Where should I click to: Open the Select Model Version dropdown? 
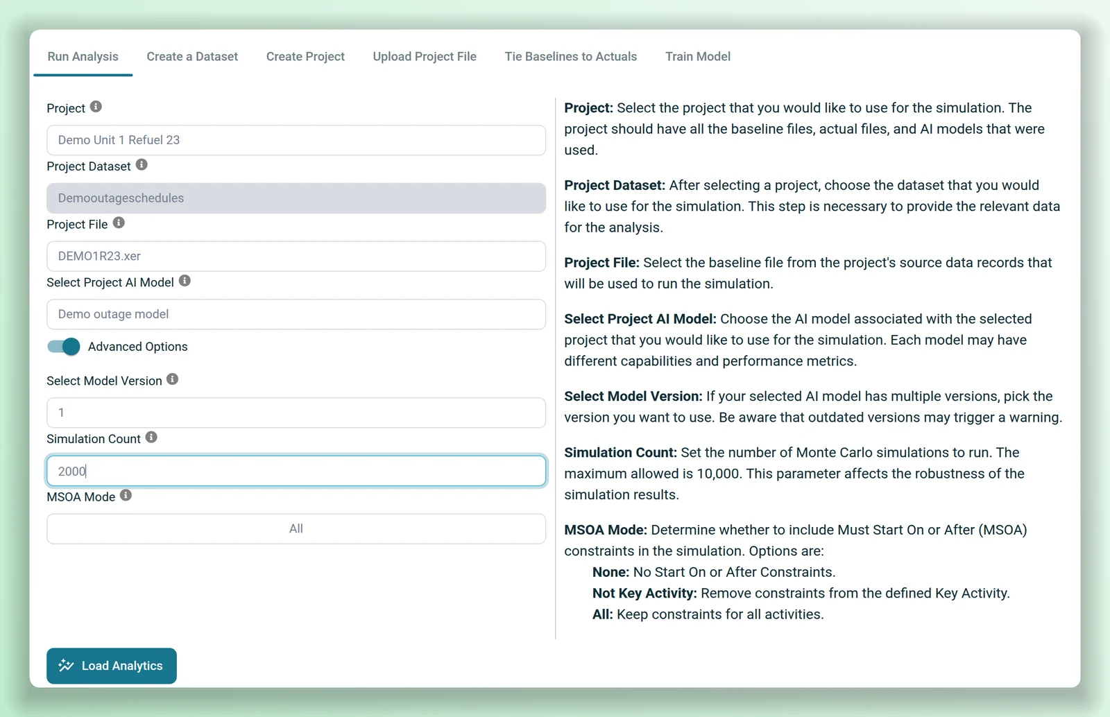click(296, 413)
